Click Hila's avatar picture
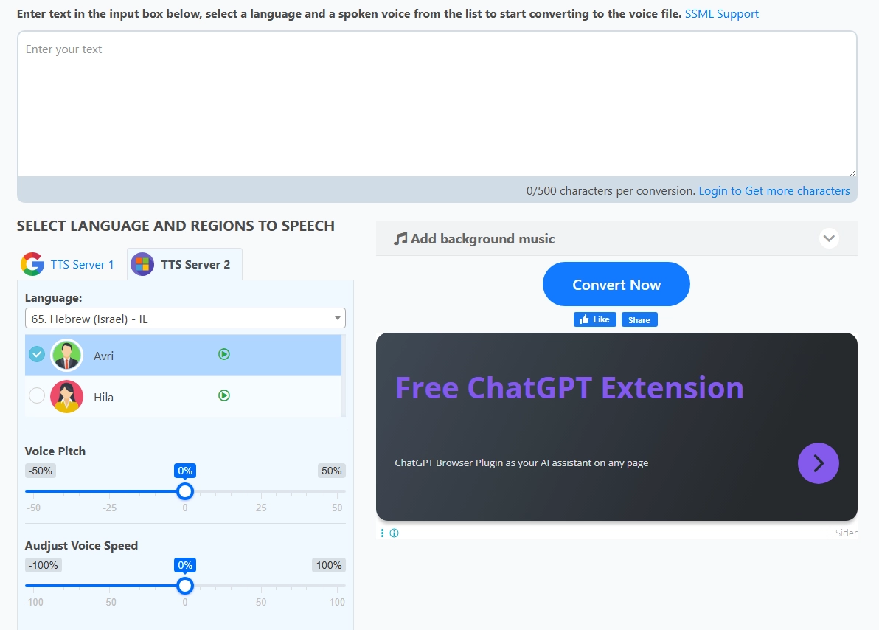Image resolution: width=879 pixels, height=630 pixels. click(66, 396)
